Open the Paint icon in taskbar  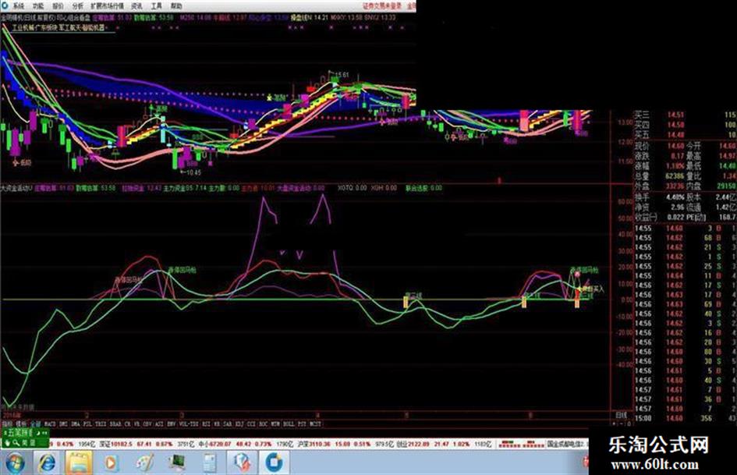(x=144, y=463)
